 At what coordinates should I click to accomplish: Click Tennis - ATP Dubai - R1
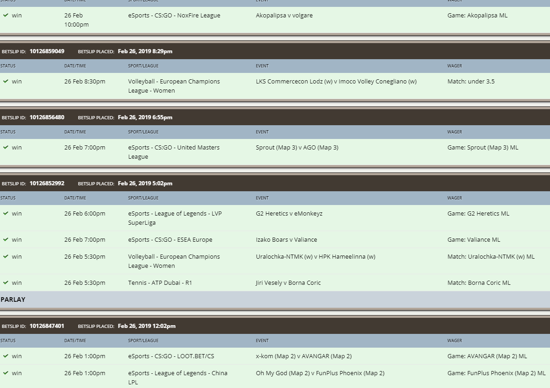(x=160, y=283)
